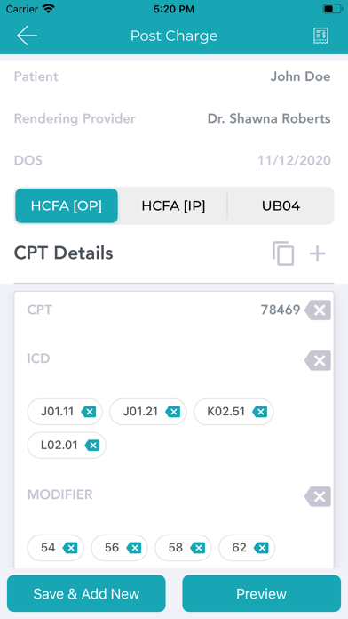Viewport: 348px width, 619px height.
Task: Remove ICD code J01.21 chip
Action: (x=172, y=412)
